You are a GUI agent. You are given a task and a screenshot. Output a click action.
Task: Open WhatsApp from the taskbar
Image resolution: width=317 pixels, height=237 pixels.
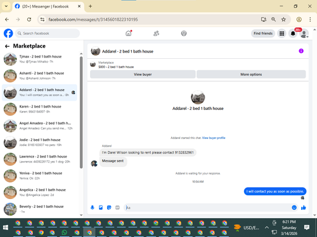tap(64, 233)
